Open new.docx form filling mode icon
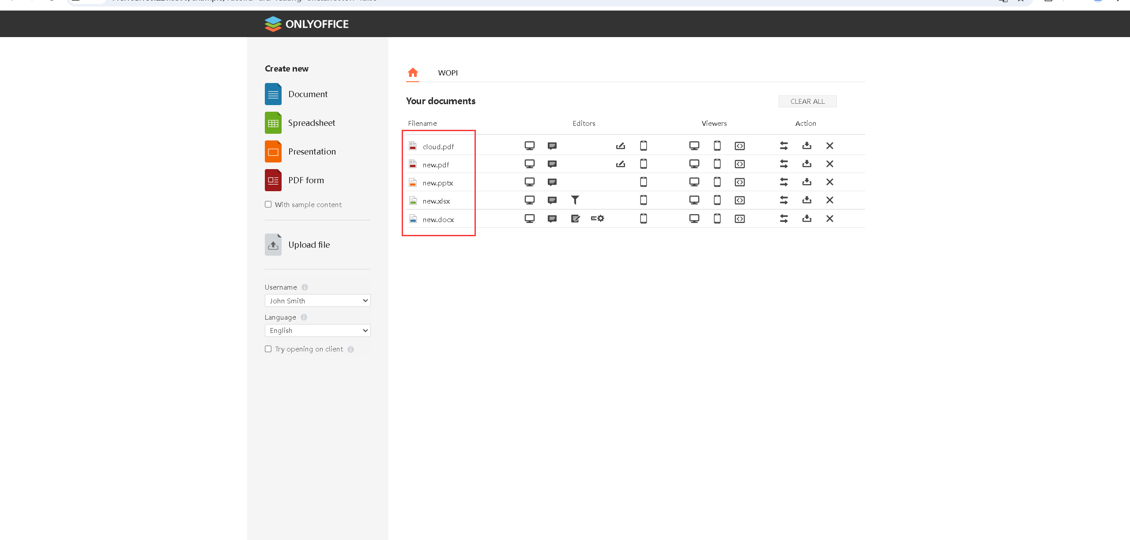This screenshot has width=1130, height=540. pos(597,219)
